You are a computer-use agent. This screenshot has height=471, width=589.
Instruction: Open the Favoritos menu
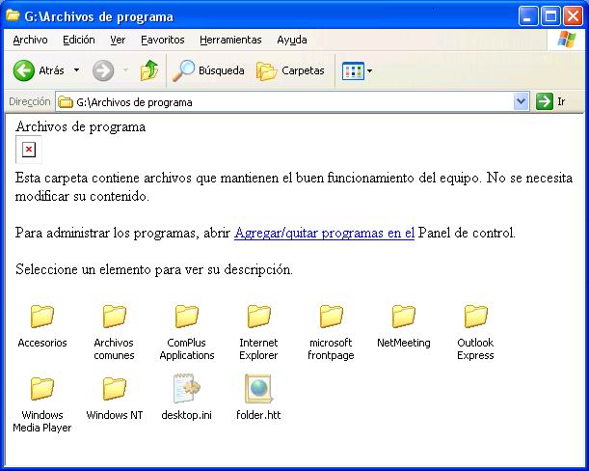163,40
